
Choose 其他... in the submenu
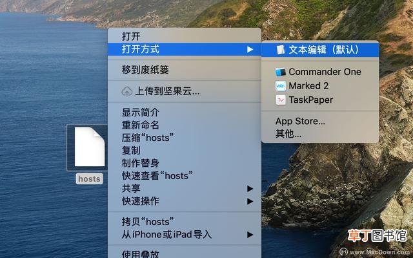[x=320, y=134]
